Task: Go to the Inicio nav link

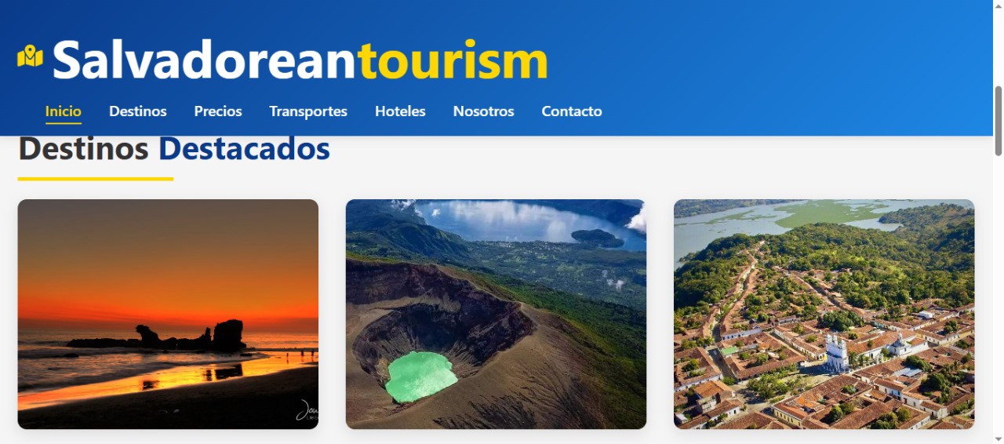Action: [x=64, y=111]
